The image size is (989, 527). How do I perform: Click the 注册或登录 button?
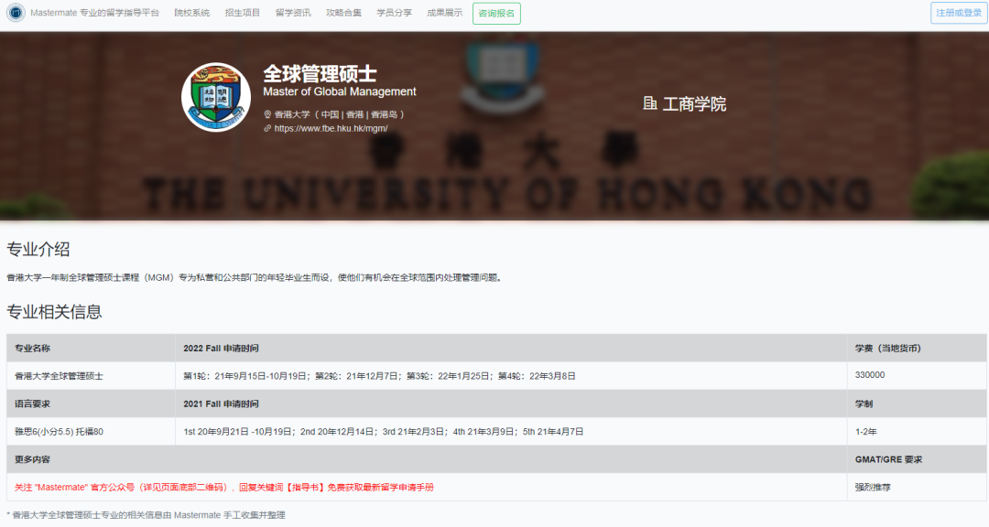pyautogui.click(x=959, y=13)
